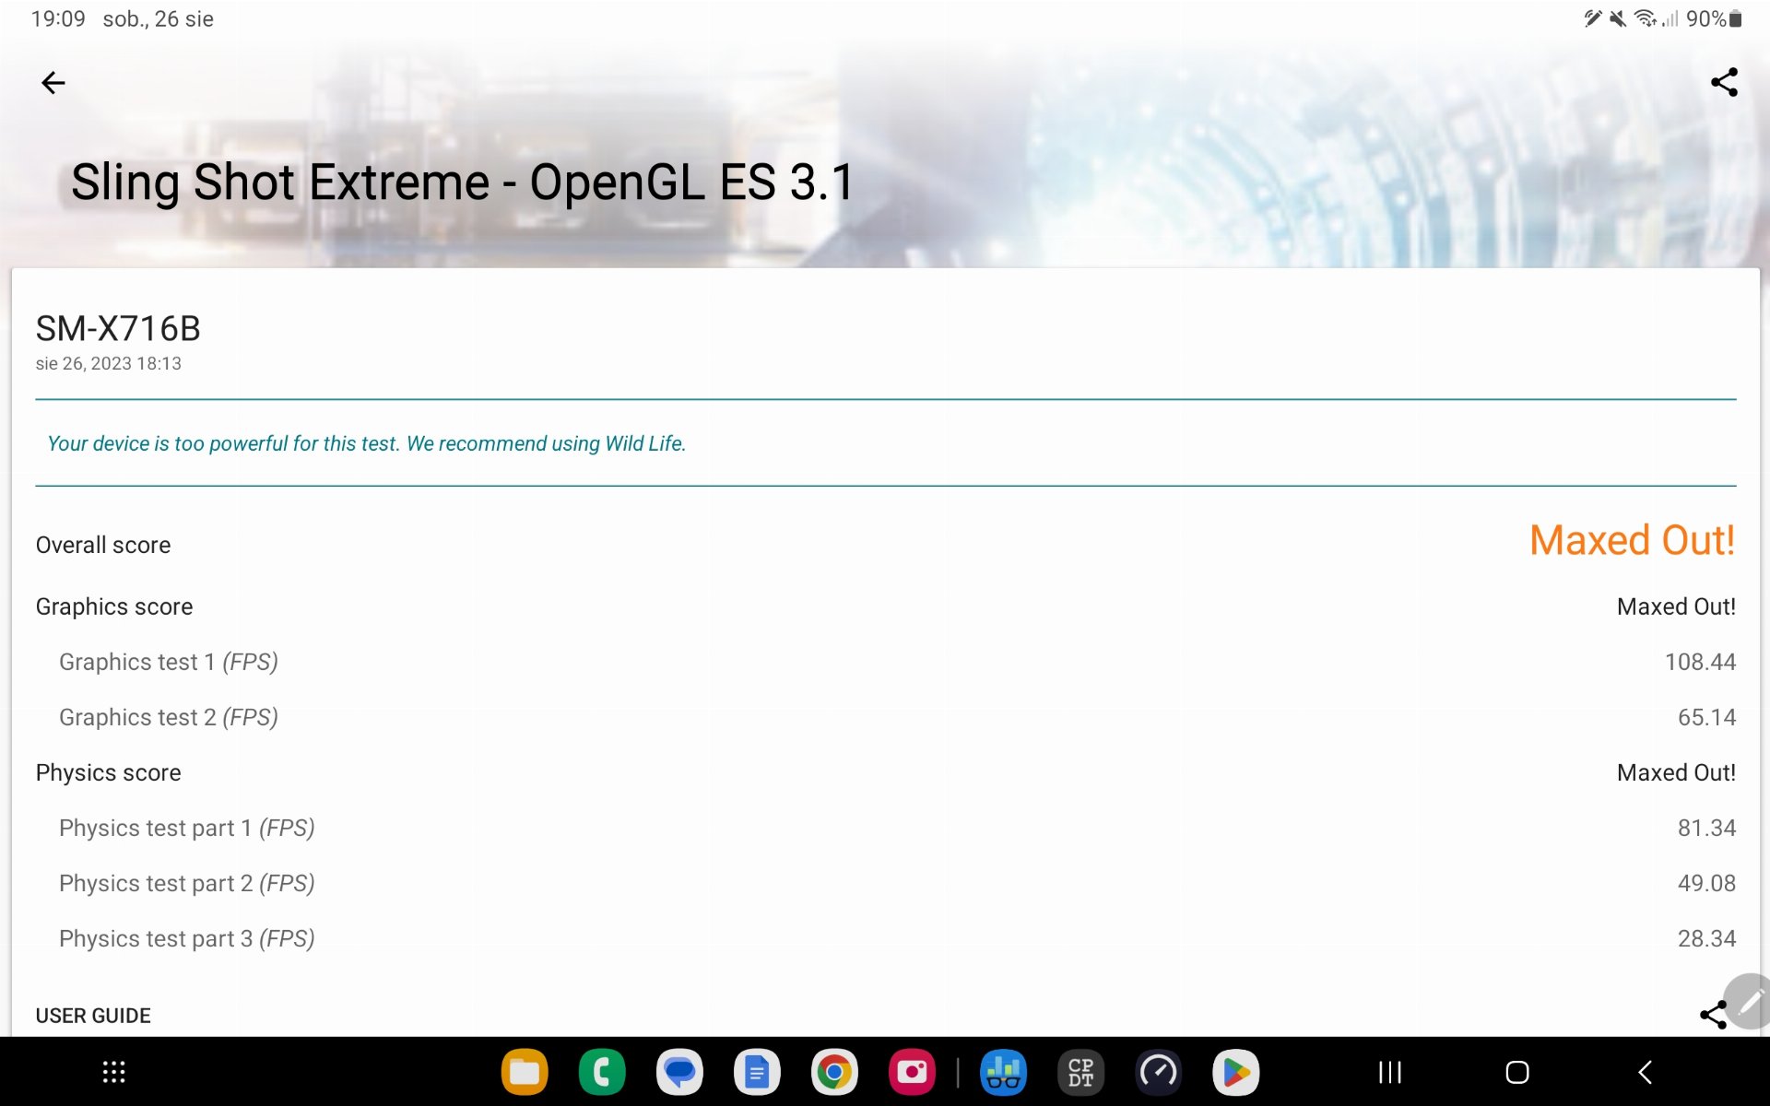Tap the recent apps navigation button
Image resolution: width=1770 pixels, height=1106 pixels.
[x=1390, y=1072]
